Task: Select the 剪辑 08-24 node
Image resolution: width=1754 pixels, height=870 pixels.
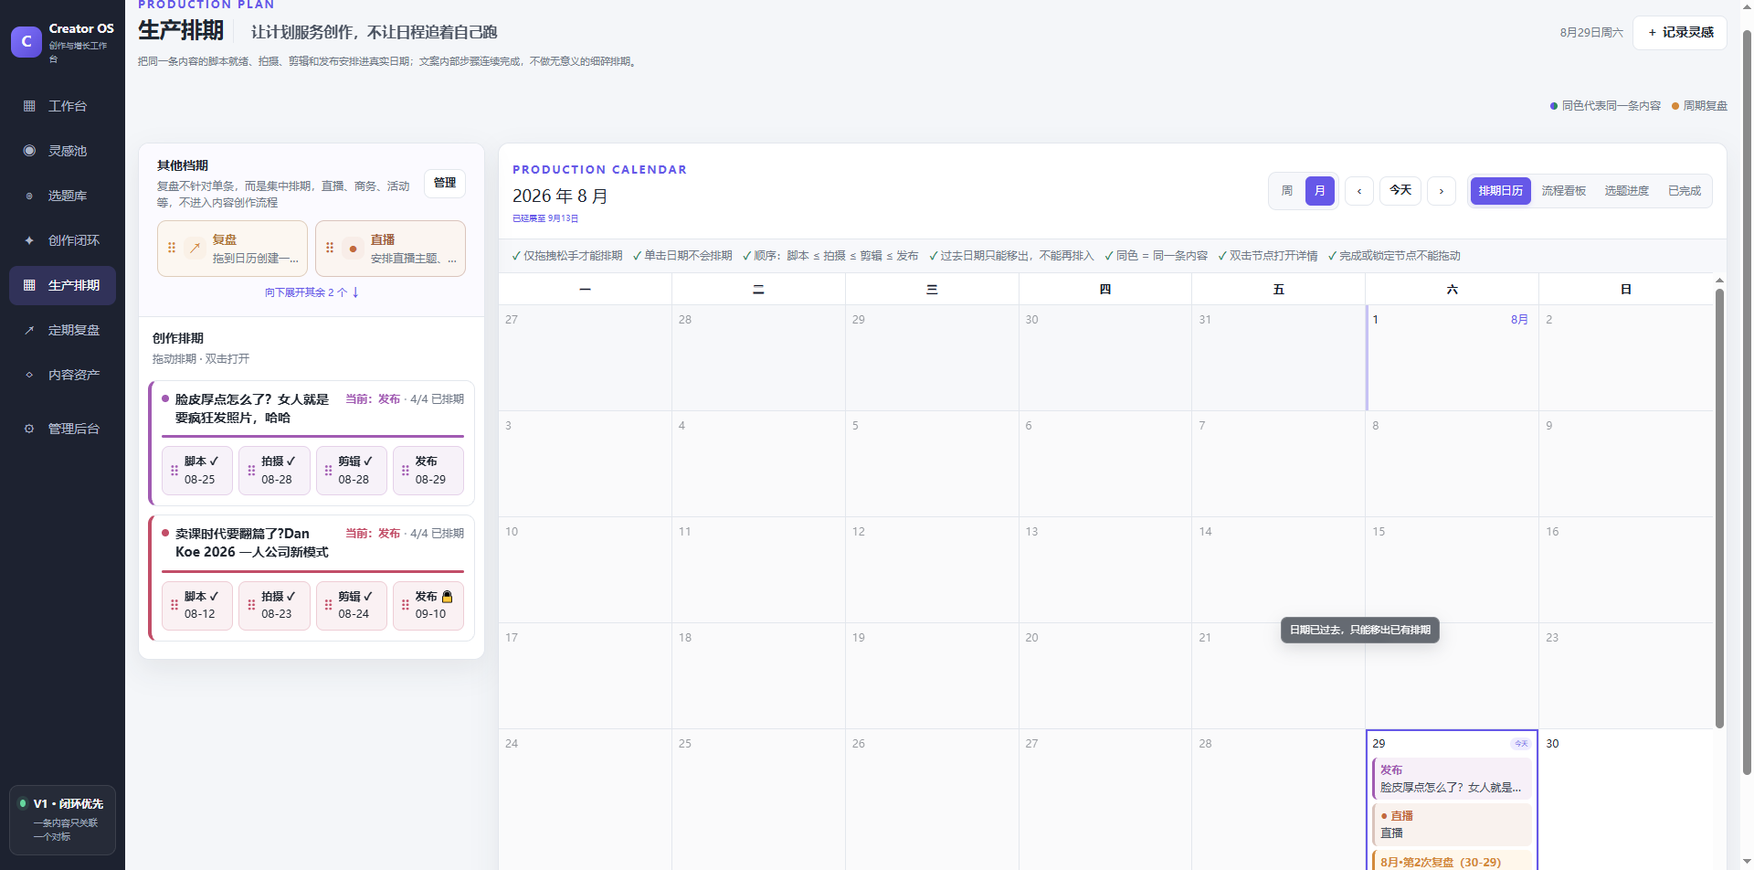Action: [352, 605]
